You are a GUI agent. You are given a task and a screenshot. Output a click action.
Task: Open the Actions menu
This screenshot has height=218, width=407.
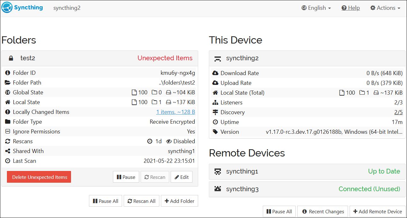[x=385, y=8]
